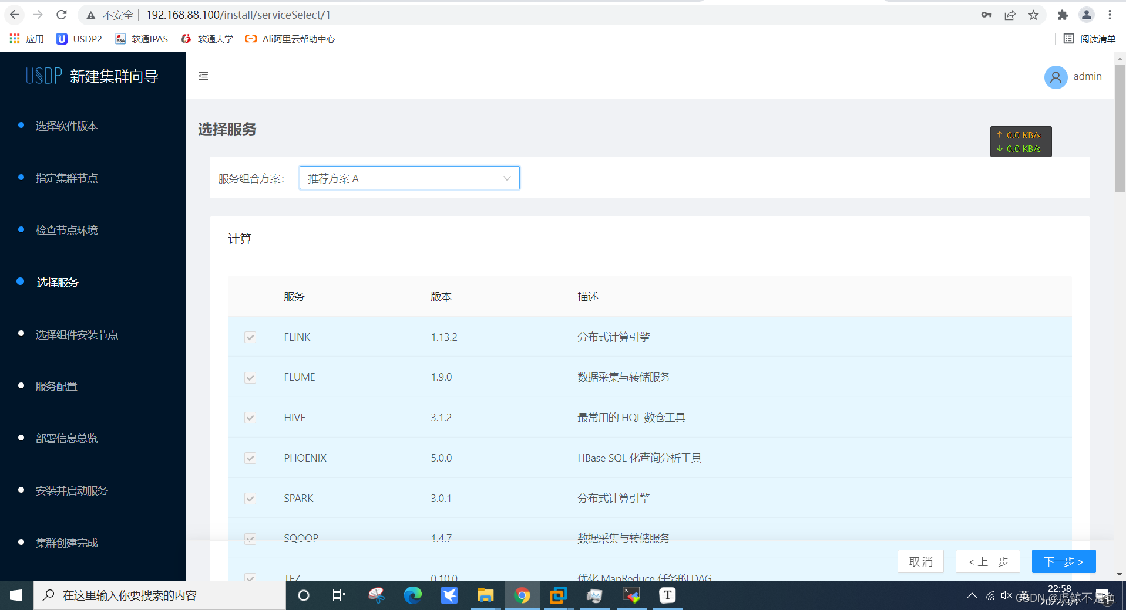Open USDP2 bookmark
Viewport: 1126px width, 610px height.
pos(79,39)
